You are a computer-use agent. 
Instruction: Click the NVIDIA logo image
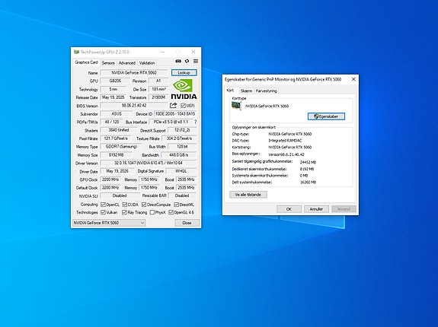pyautogui.click(x=184, y=89)
